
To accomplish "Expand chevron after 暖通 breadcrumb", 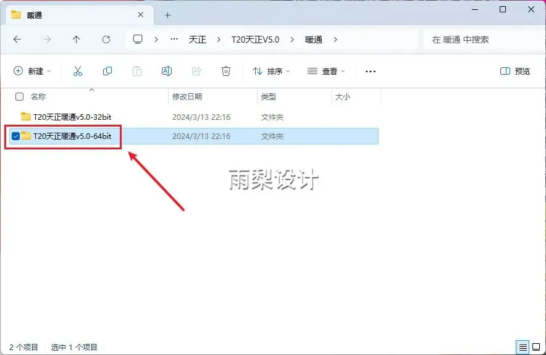I will pyautogui.click(x=335, y=40).
